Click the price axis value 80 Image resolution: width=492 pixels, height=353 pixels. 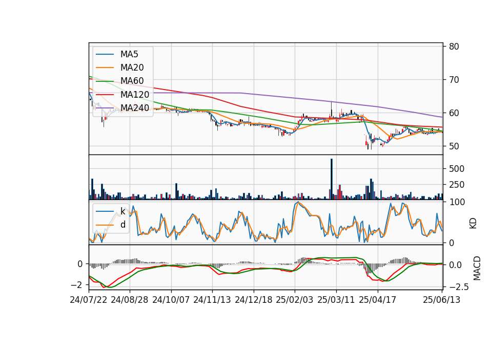[454, 47]
